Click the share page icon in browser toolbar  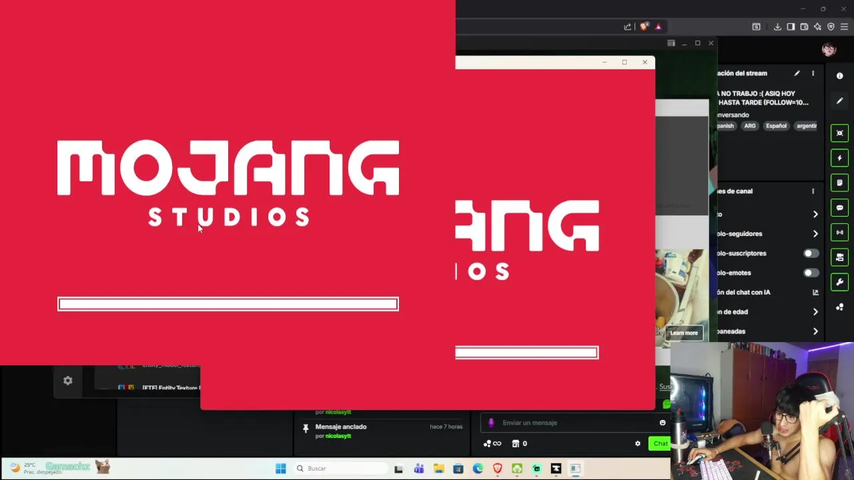pyautogui.click(x=628, y=27)
